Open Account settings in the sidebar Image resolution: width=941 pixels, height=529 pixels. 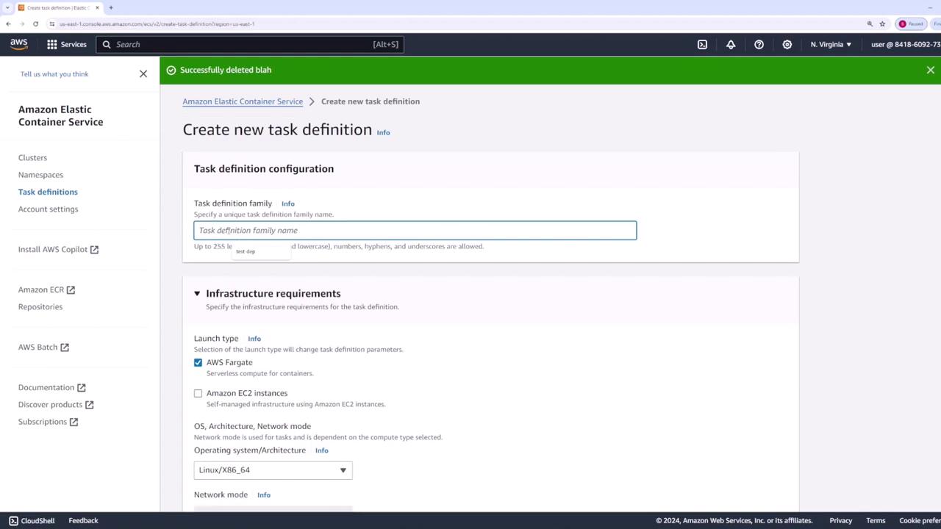(x=48, y=209)
